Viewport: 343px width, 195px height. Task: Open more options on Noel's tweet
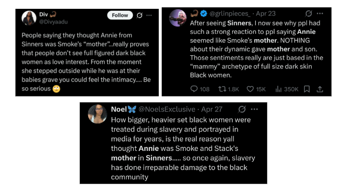254,109
